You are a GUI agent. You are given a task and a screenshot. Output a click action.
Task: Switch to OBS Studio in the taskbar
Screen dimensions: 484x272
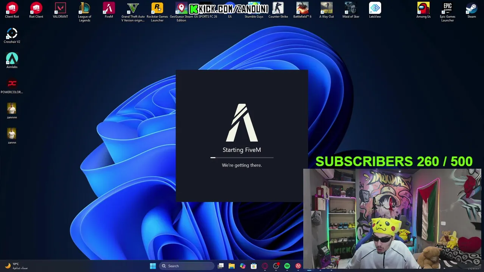coord(276,266)
